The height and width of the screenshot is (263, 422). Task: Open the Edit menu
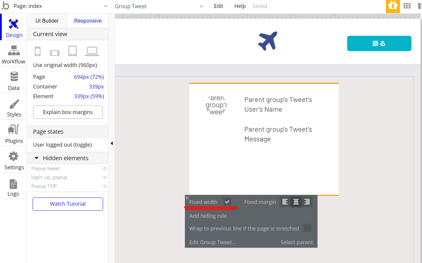tap(218, 6)
